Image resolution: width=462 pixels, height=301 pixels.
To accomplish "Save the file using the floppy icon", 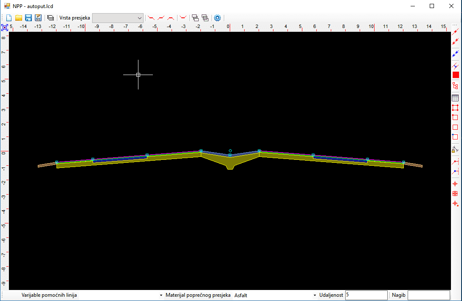I will [x=28, y=18].
